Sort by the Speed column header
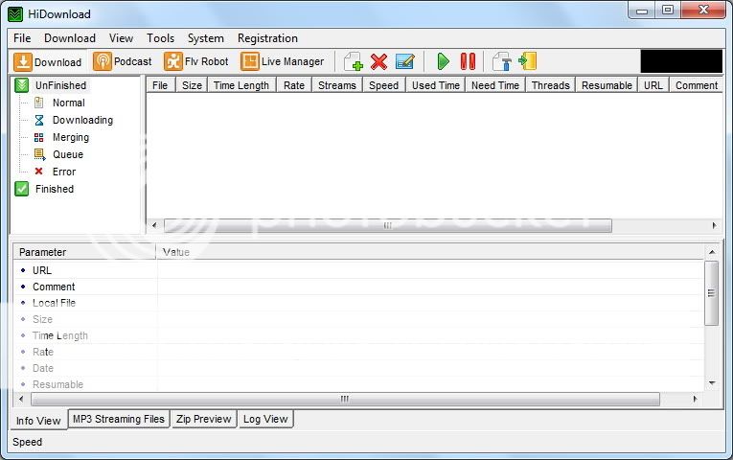The width and height of the screenshot is (733, 460). click(x=384, y=85)
